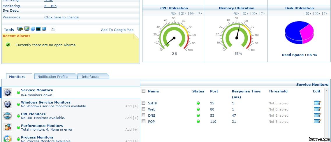Click the magenta slice of disk pie chart
This screenshot has width=331, height=142.
(x=307, y=34)
